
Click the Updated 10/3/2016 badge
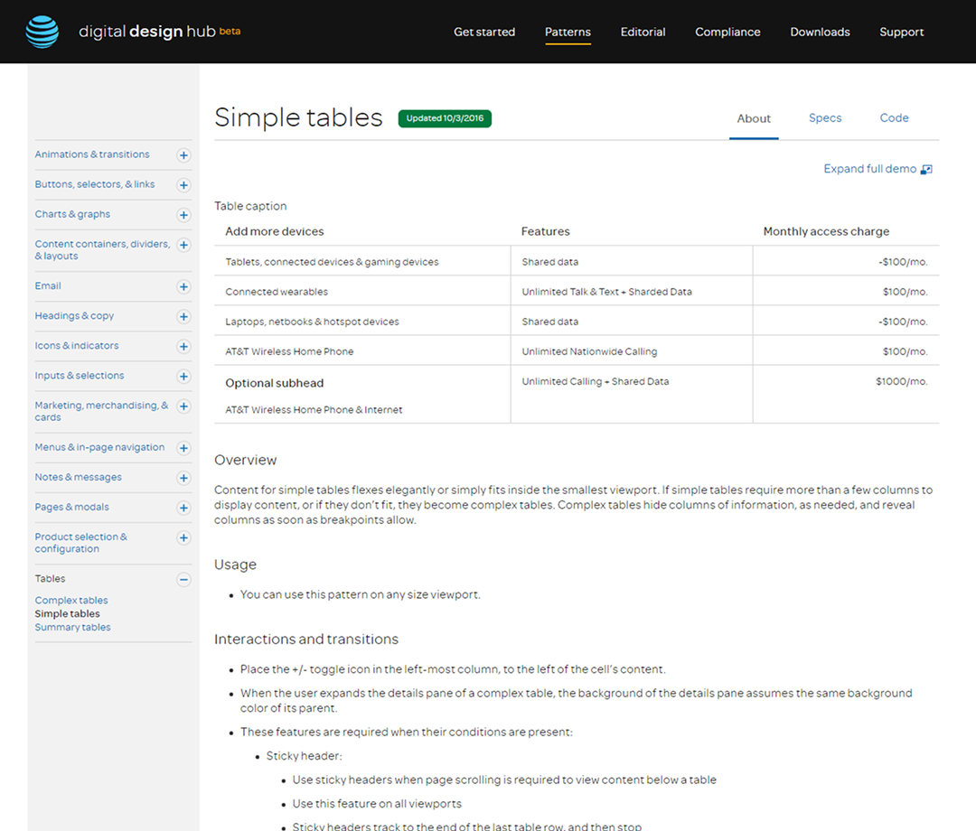445,118
